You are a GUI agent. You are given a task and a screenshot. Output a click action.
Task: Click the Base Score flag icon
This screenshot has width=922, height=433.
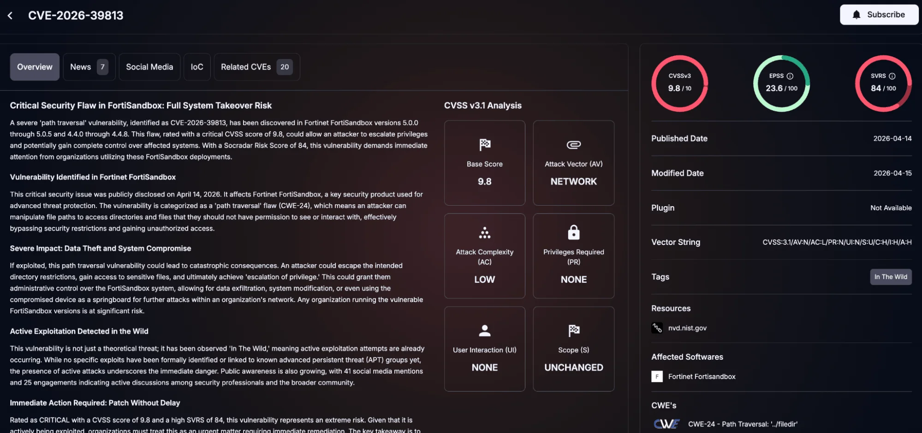click(x=484, y=145)
